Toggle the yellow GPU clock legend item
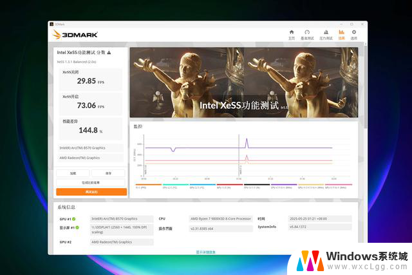 tap(311, 186)
